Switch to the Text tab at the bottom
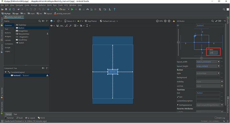The image size is (230, 123). (15, 114)
